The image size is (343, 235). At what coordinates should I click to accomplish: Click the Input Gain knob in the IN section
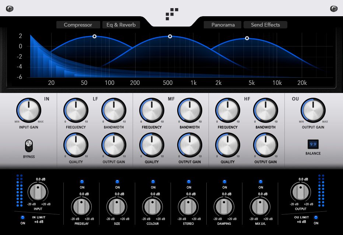(28, 110)
